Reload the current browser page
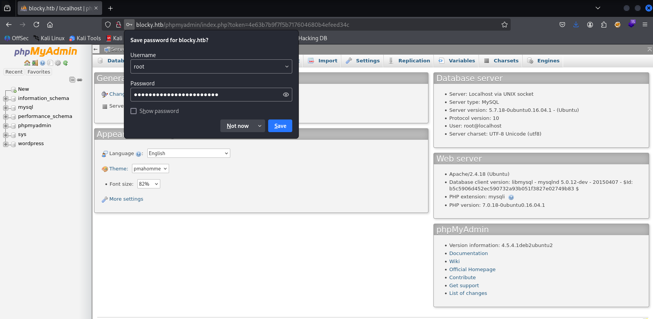The width and height of the screenshot is (653, 319). [36, 25]
